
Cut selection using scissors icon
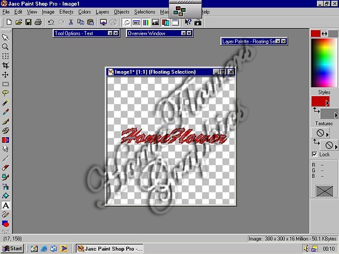click(x=71, y=22)
